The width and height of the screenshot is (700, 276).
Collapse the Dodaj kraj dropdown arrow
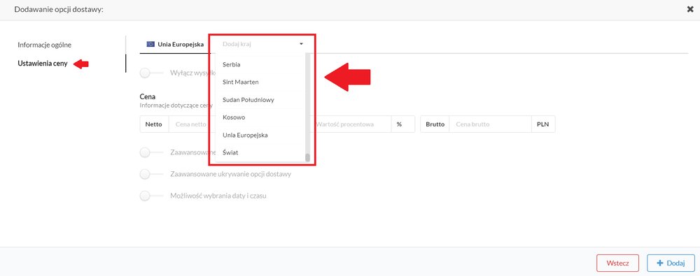(x=301, y=44)
